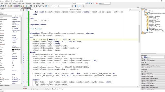165x92 pixels.
Task: Open the Run button dropdown arrow
Action: (29, 6)
